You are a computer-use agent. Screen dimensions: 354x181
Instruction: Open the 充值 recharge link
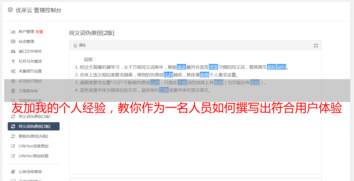39,32
